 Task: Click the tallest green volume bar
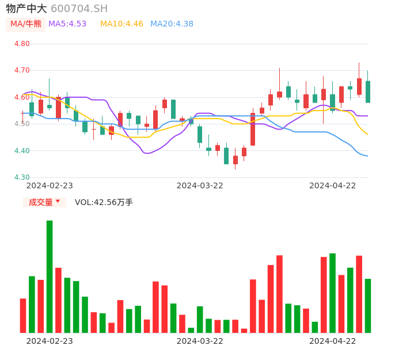pyautogui.click(x=50, y=276)
